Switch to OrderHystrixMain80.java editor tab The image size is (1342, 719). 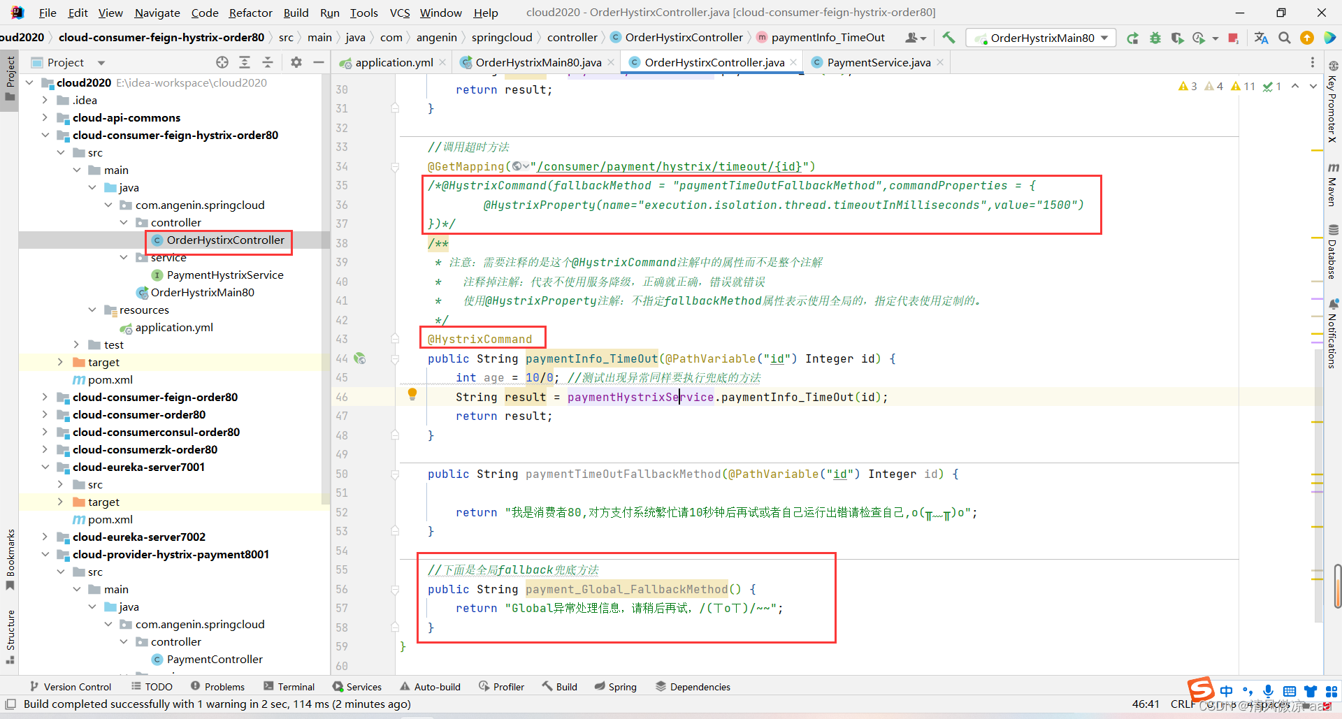click(538, 62)
